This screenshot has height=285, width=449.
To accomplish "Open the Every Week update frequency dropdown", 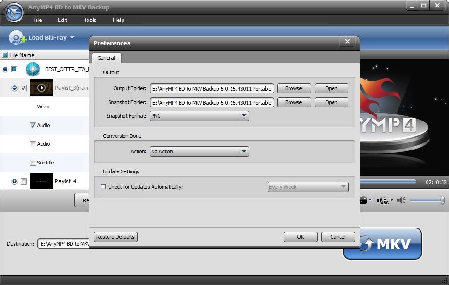I will tap(344, 187).
